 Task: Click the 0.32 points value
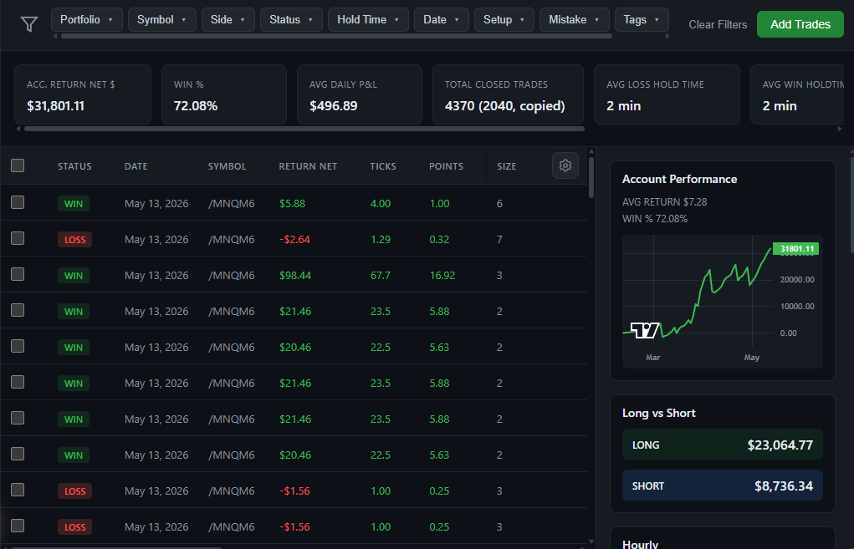coord(439,240)
